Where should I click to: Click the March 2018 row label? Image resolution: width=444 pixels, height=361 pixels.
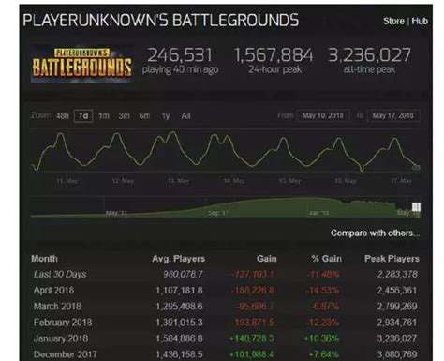point(57,307)
